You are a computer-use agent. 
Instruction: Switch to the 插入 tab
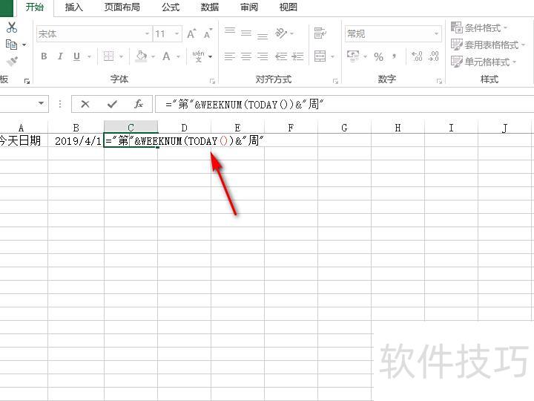(x=74, y=7)
